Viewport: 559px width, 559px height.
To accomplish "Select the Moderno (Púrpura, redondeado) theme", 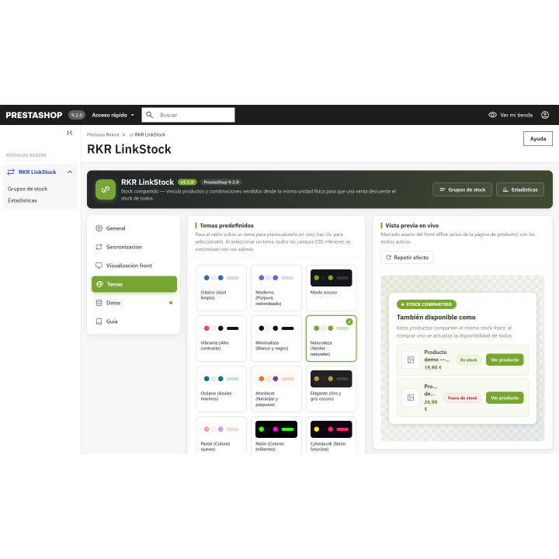I will [276, 288].
